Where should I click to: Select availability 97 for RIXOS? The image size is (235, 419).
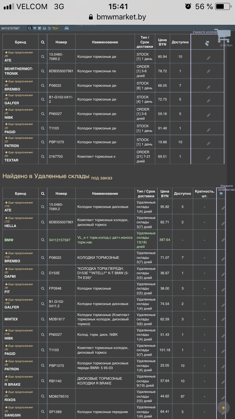click(x=182, y=396)
